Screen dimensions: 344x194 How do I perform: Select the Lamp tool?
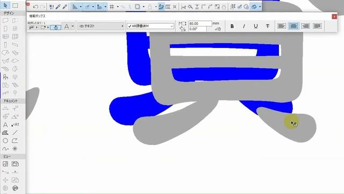pyautogui.click(x=15, y=77)
